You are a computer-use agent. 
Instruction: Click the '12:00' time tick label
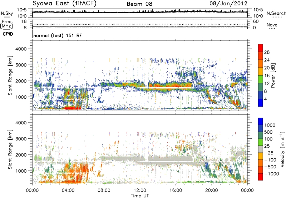(x=140, y=190)
